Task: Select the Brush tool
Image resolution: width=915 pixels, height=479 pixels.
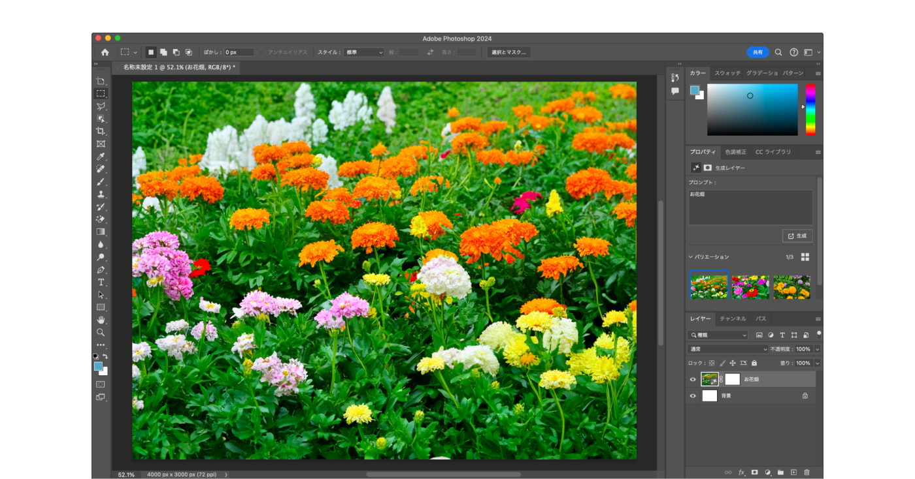Action: coord(101,181)
